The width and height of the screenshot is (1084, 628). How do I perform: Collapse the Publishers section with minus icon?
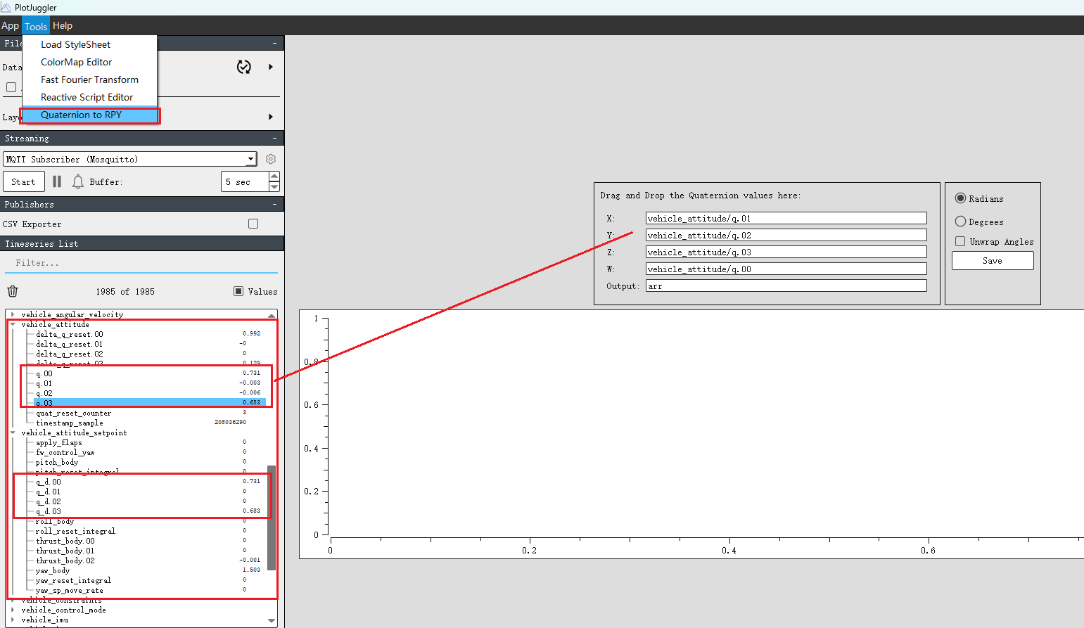click(274, 205)
